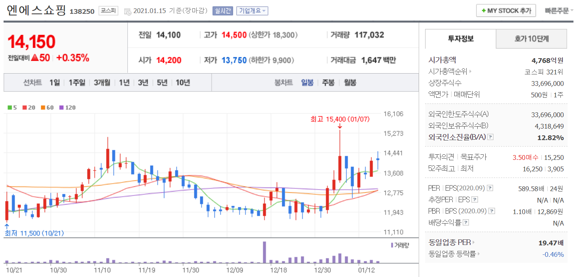
Task: Click the purple 120-day moving average legend swatch
Action: pyautogui.click(x=61, y=108)
